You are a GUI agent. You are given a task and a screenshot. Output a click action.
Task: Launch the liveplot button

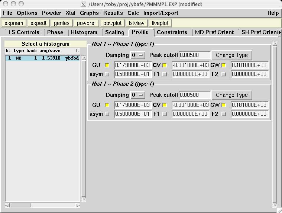160,23
